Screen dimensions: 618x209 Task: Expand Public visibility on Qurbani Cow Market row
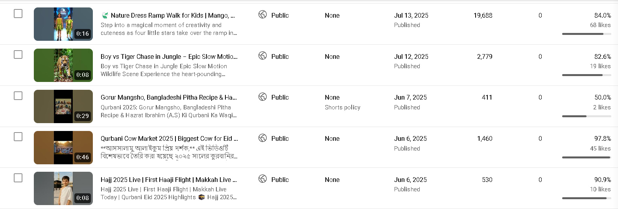pyautogui.click(x=280, y=138)
